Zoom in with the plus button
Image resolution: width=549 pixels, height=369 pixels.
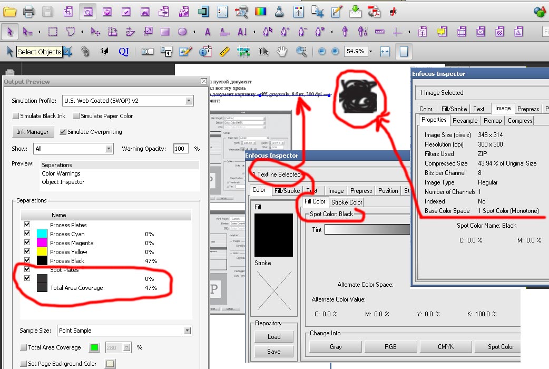335,52
